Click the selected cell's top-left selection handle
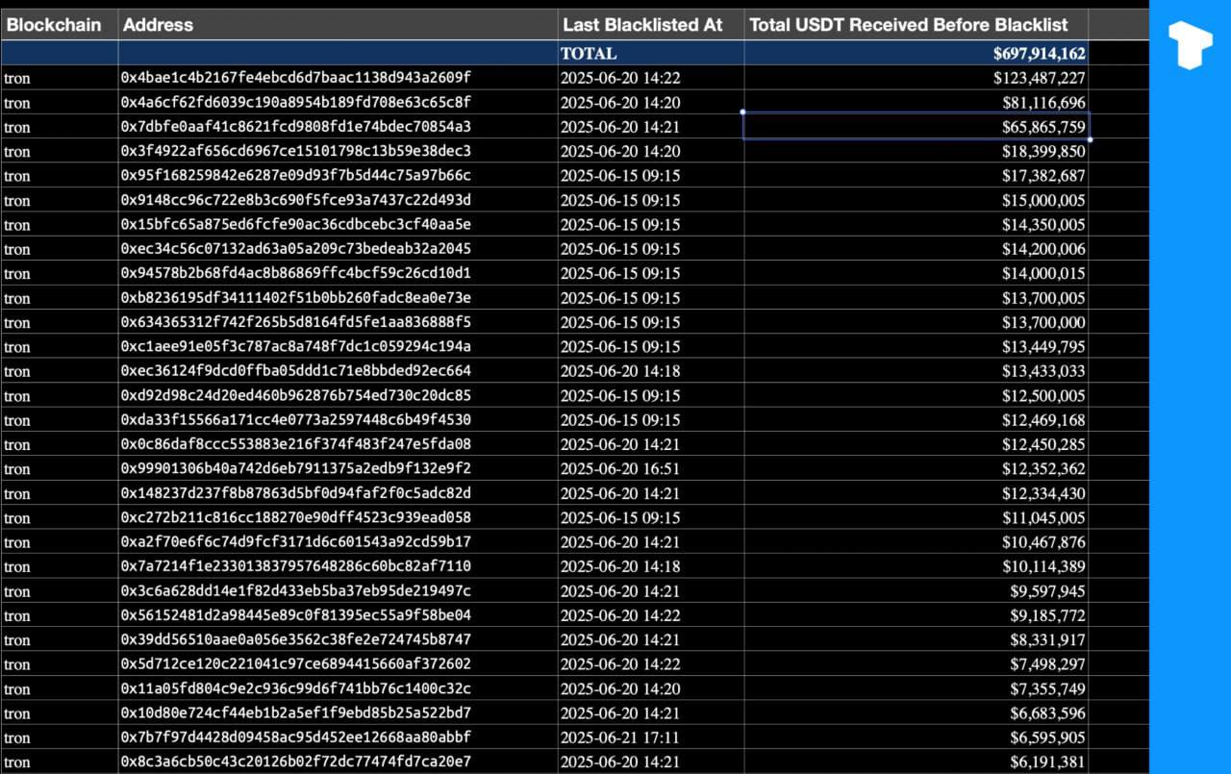Image resolution: width=1231 pixels, height=774 pixels. (742, 112)
